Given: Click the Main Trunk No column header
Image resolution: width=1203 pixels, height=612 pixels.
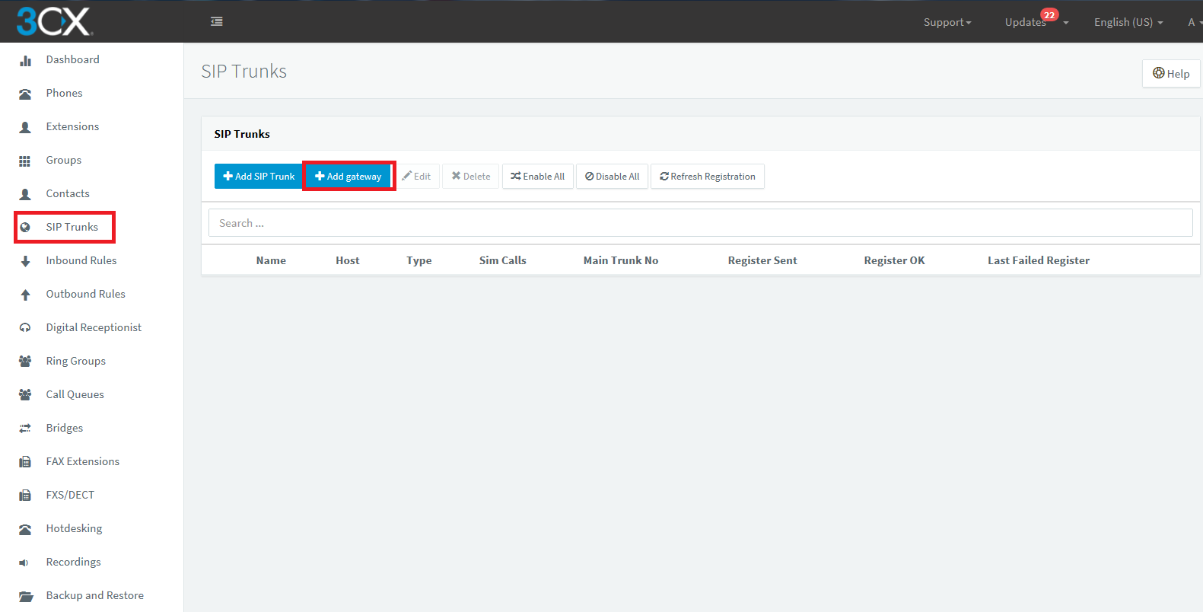Looking at the screenshot, I should (x=621, y=260).
